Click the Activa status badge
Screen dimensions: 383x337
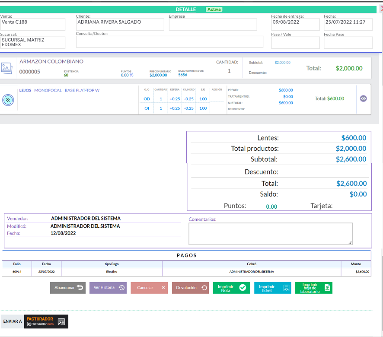214,9
